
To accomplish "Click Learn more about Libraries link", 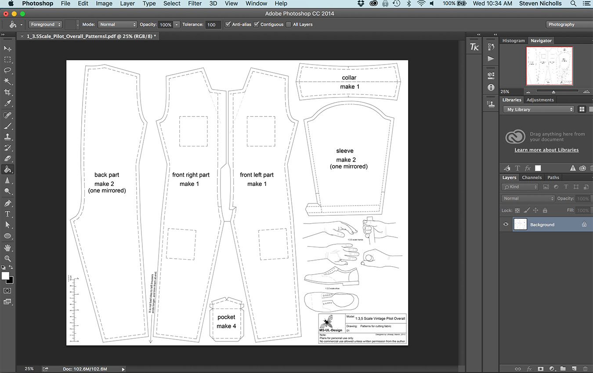I will (x=546, y=150).
